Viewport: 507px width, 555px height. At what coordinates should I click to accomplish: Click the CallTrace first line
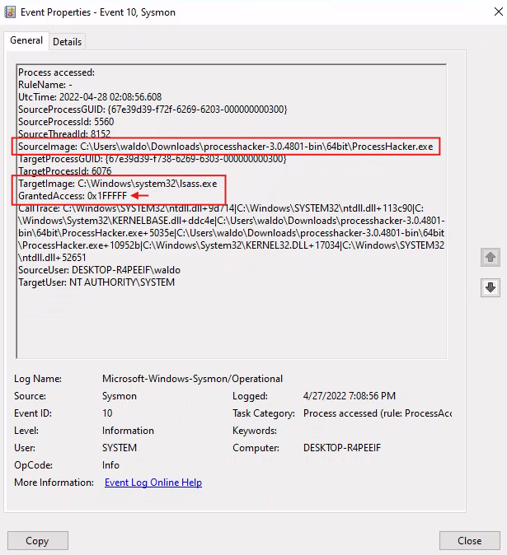pos(221,208)
